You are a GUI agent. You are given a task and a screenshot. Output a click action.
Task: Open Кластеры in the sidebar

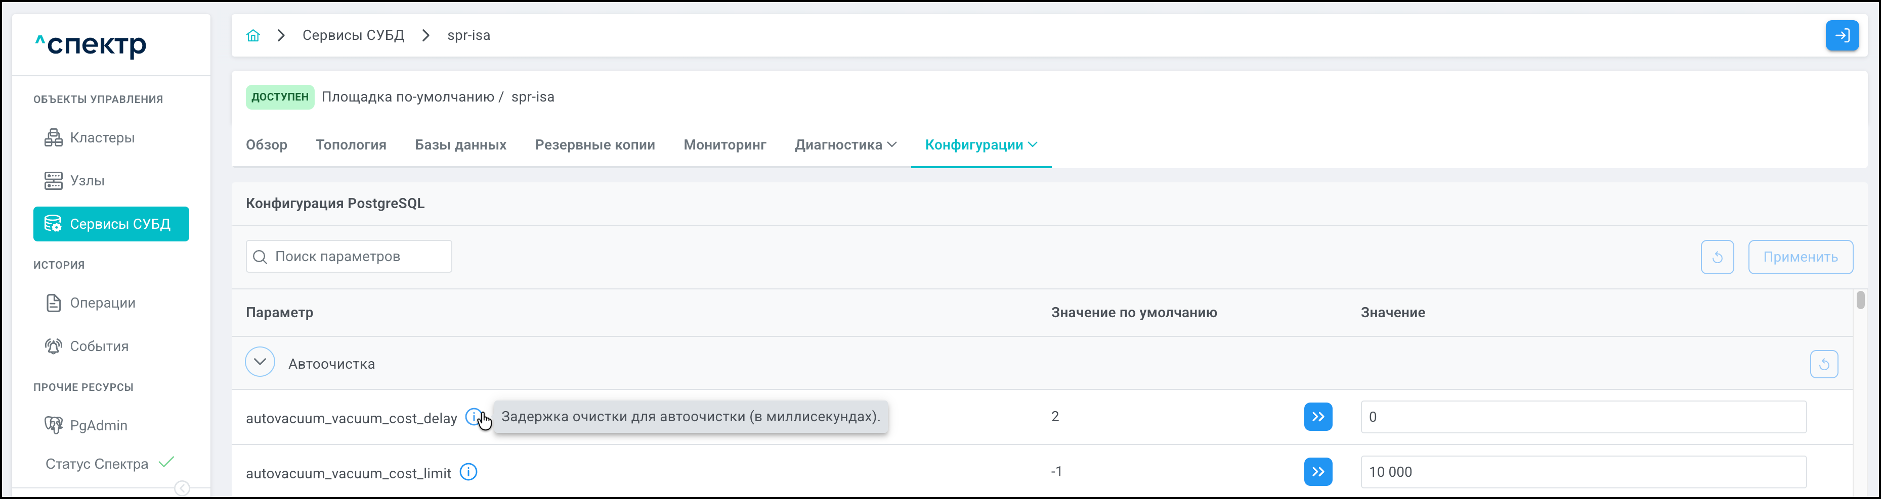pyautogui.click(x=102, y=138)
